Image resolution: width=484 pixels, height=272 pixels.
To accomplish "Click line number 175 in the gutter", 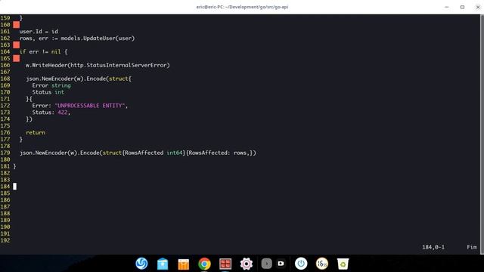I will coord(5,126).
